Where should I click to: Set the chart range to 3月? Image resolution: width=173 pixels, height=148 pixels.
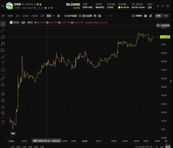[x=30, y=147]
